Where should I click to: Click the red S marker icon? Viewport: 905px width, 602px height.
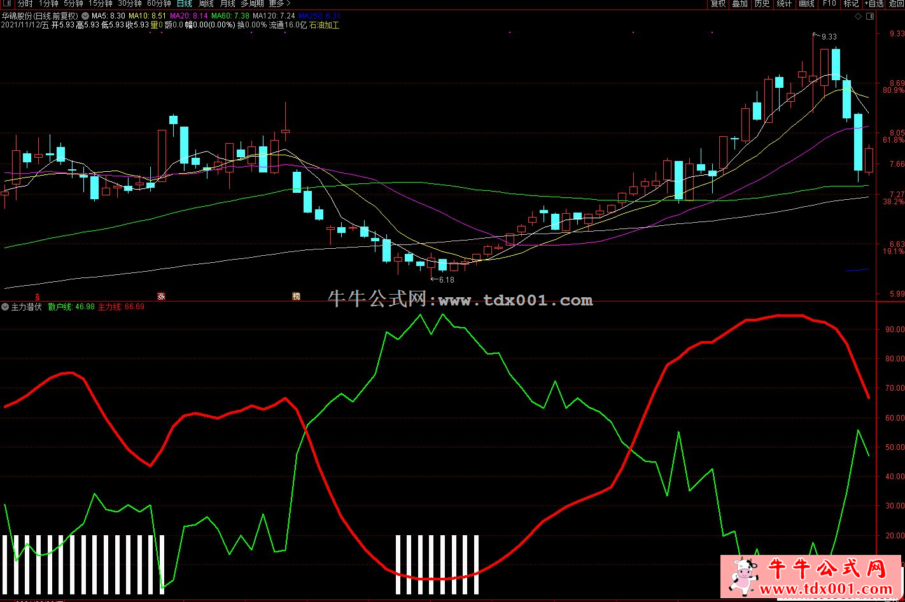click(38, 297)
